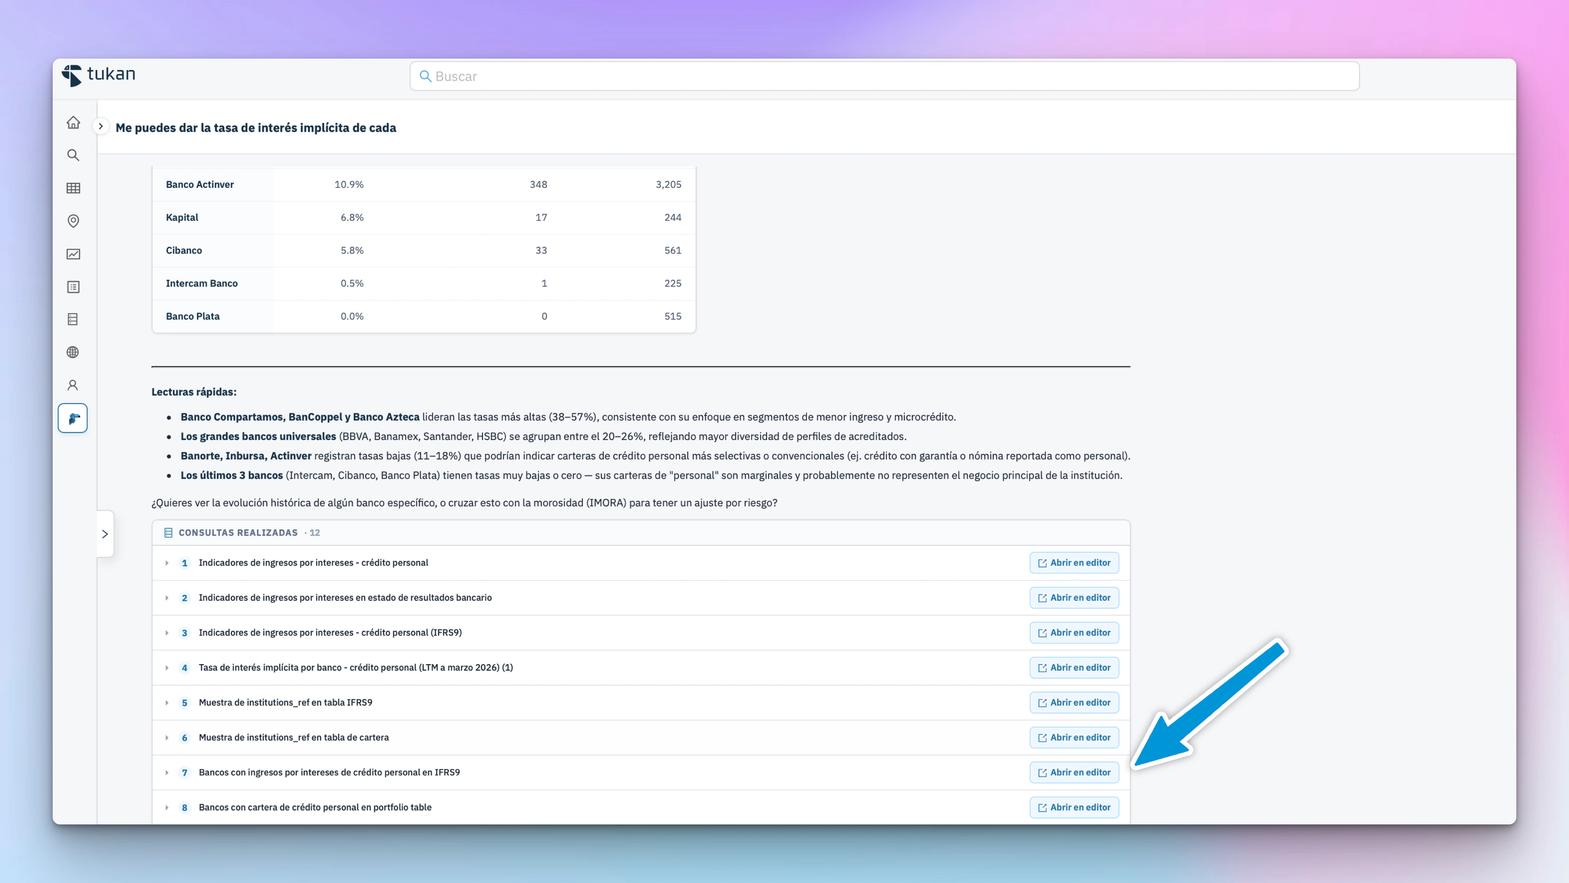Viewport: 1569px width, 883px height.
Task: Click the magnifier icon in Buscar field
Action: click(x=425, y=76)
